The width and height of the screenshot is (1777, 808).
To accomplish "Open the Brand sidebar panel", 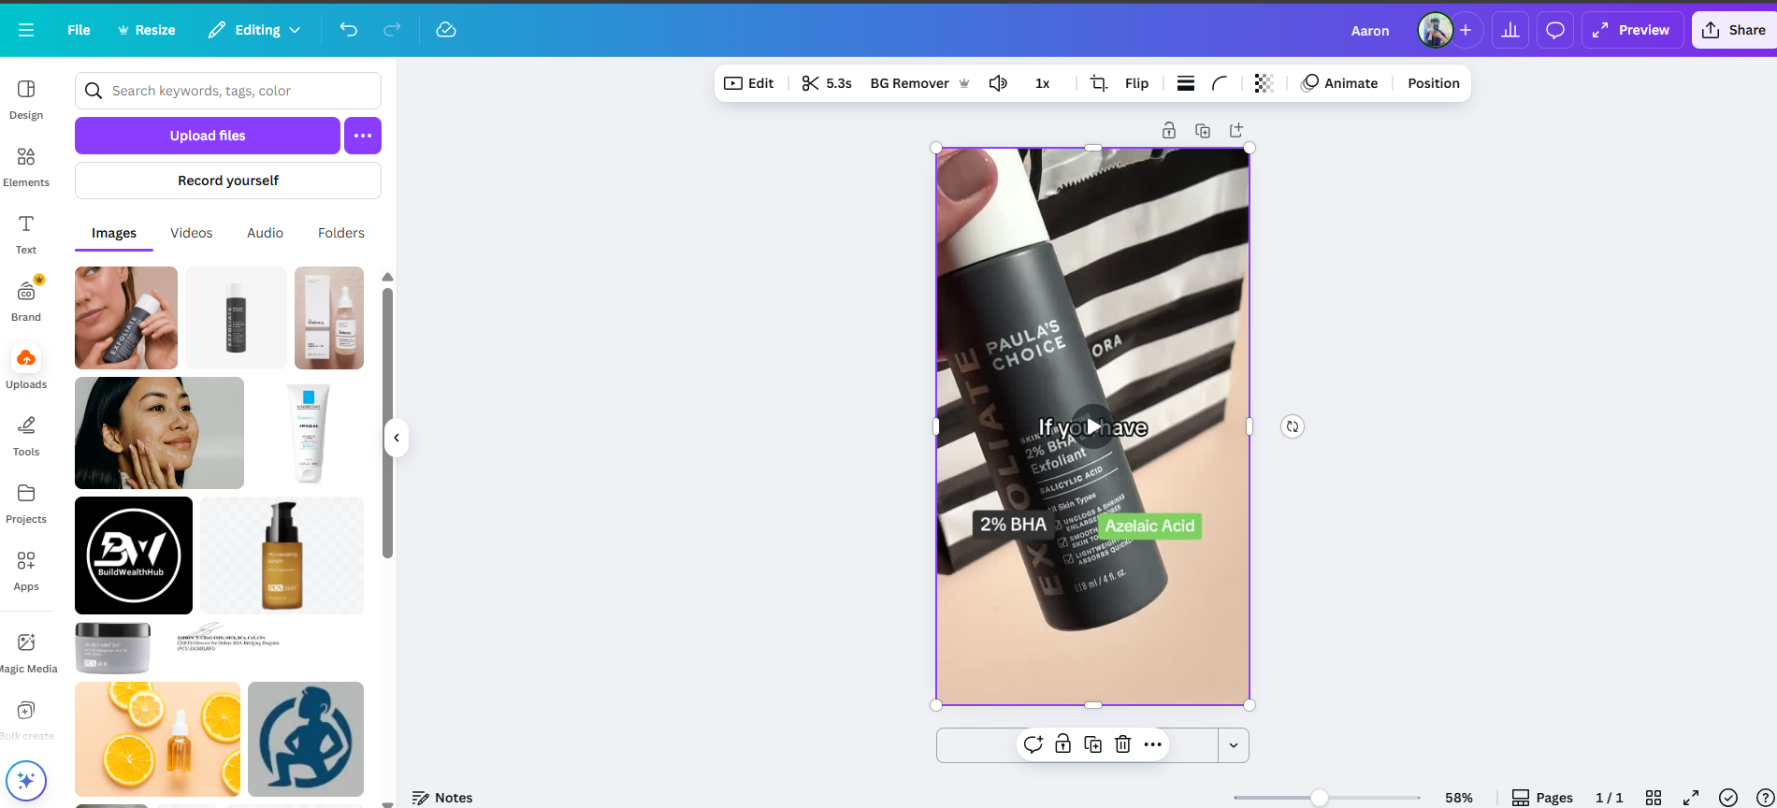I will [x=26, y=302].
